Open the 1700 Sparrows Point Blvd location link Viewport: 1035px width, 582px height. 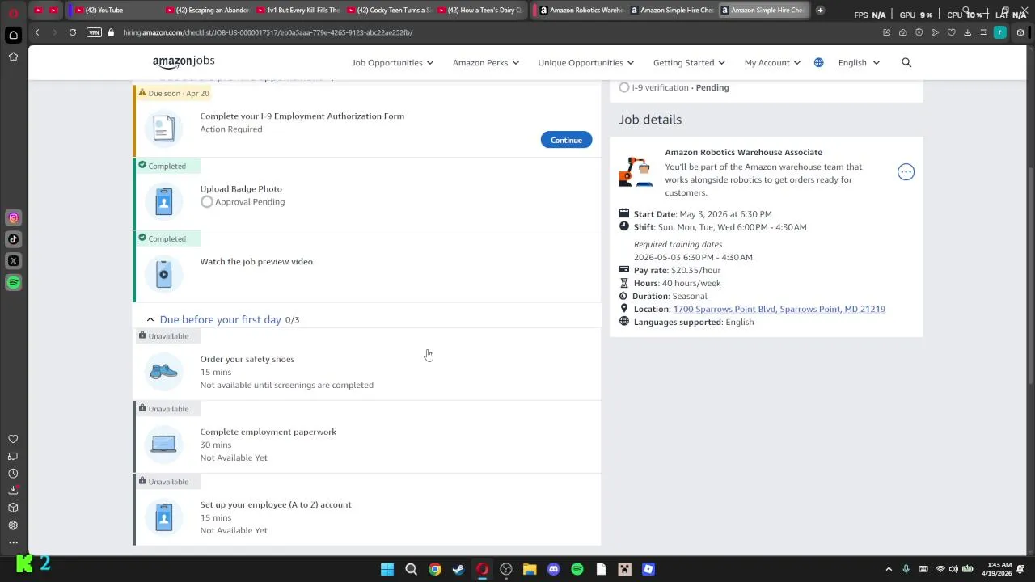tap(779, 309)
